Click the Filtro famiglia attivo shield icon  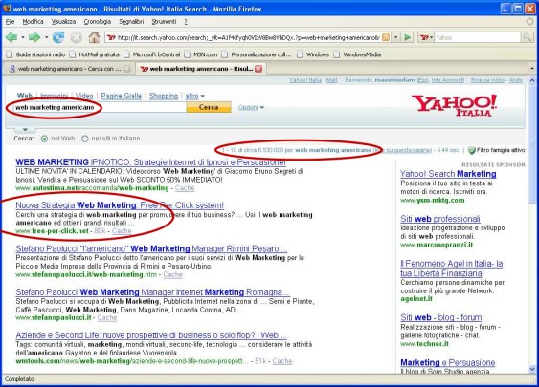pyautogui.click(x=472, y=150)
